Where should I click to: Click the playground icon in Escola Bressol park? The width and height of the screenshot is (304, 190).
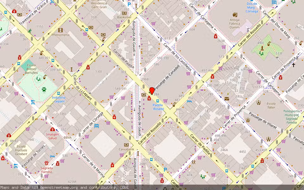(38, 79)
